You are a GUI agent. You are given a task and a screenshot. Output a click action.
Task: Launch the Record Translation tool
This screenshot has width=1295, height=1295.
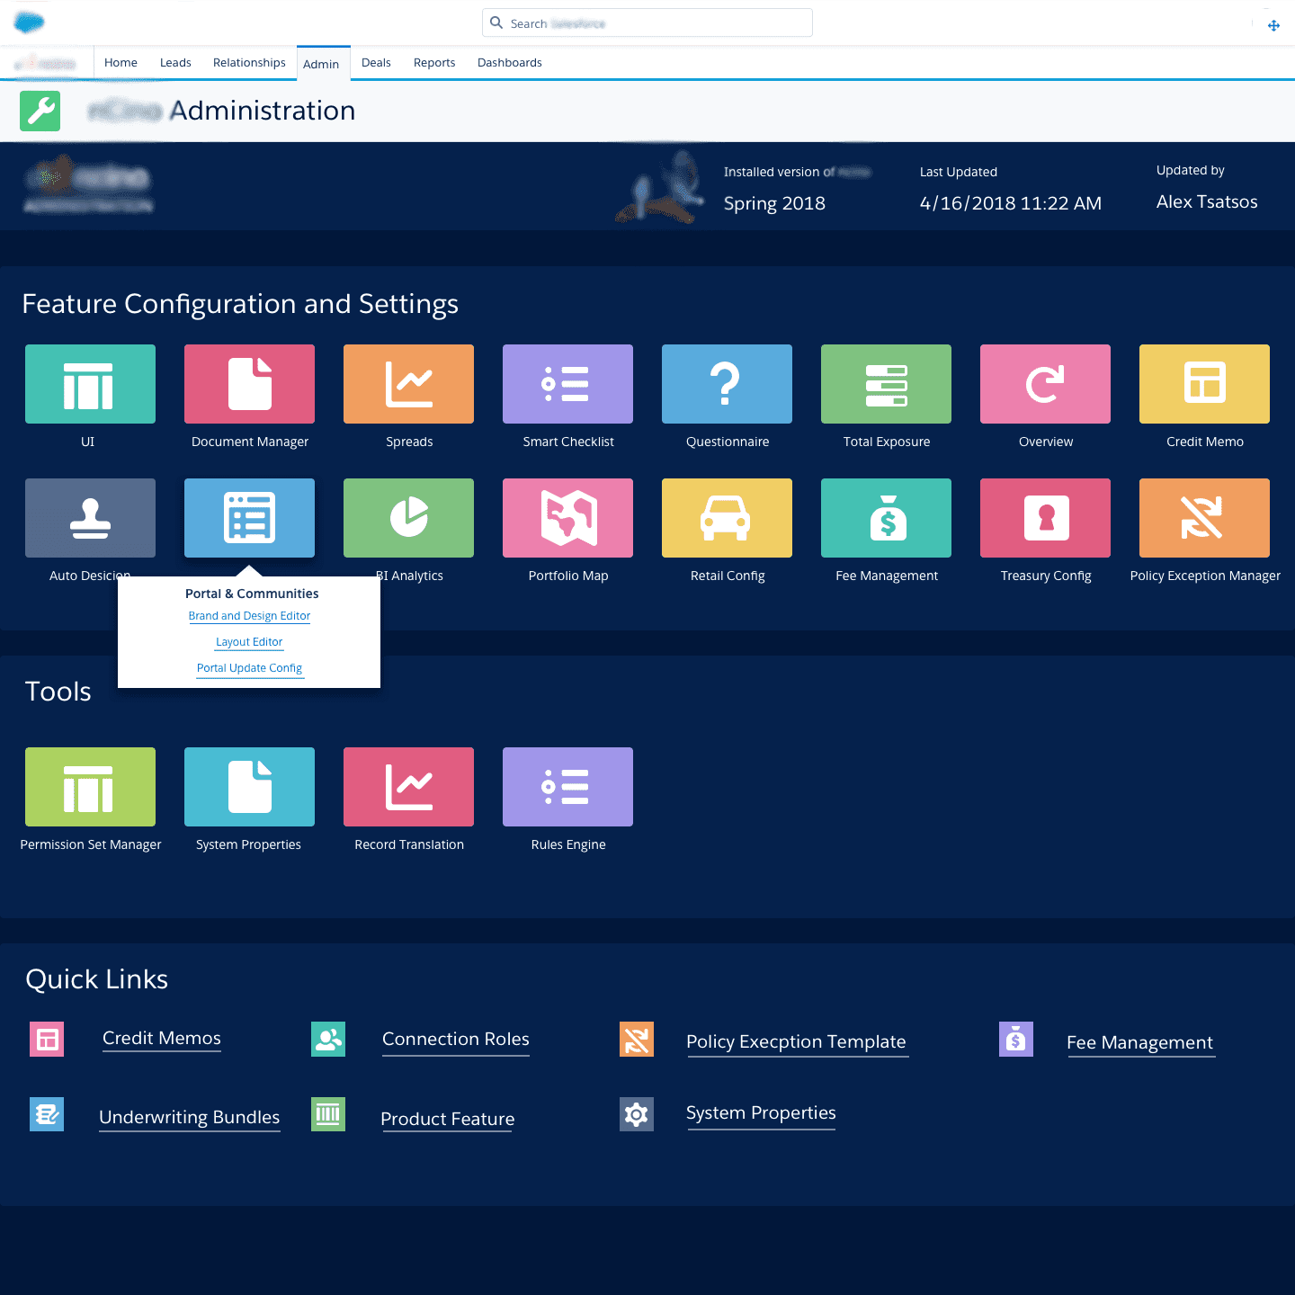pyautogui.click(x=408, y=787)
